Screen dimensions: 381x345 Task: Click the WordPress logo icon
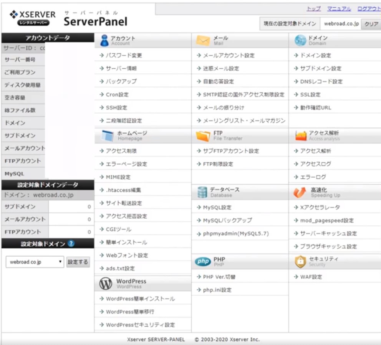(106, 283)
